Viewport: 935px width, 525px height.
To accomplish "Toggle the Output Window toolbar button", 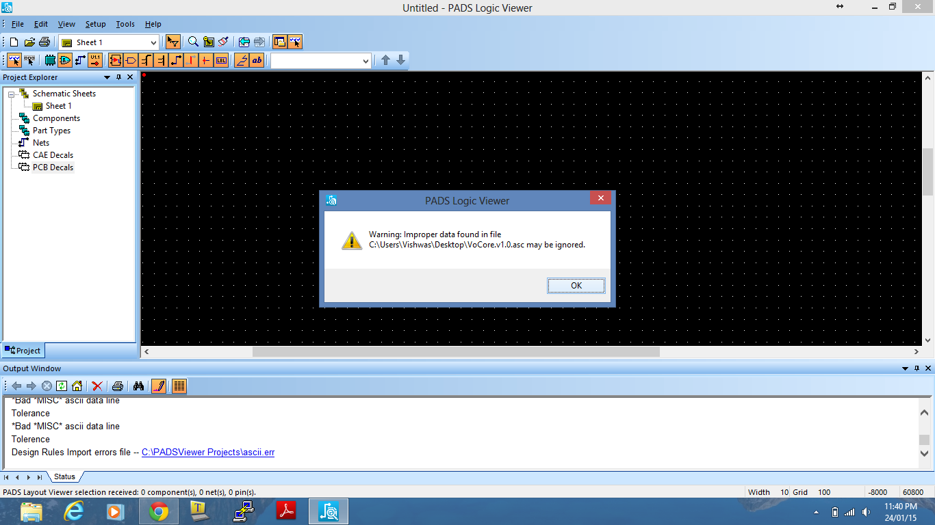I will tap(295, 42).
